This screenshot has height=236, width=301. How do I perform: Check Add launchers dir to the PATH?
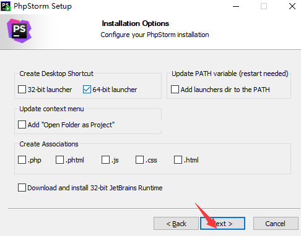point(175,90)
